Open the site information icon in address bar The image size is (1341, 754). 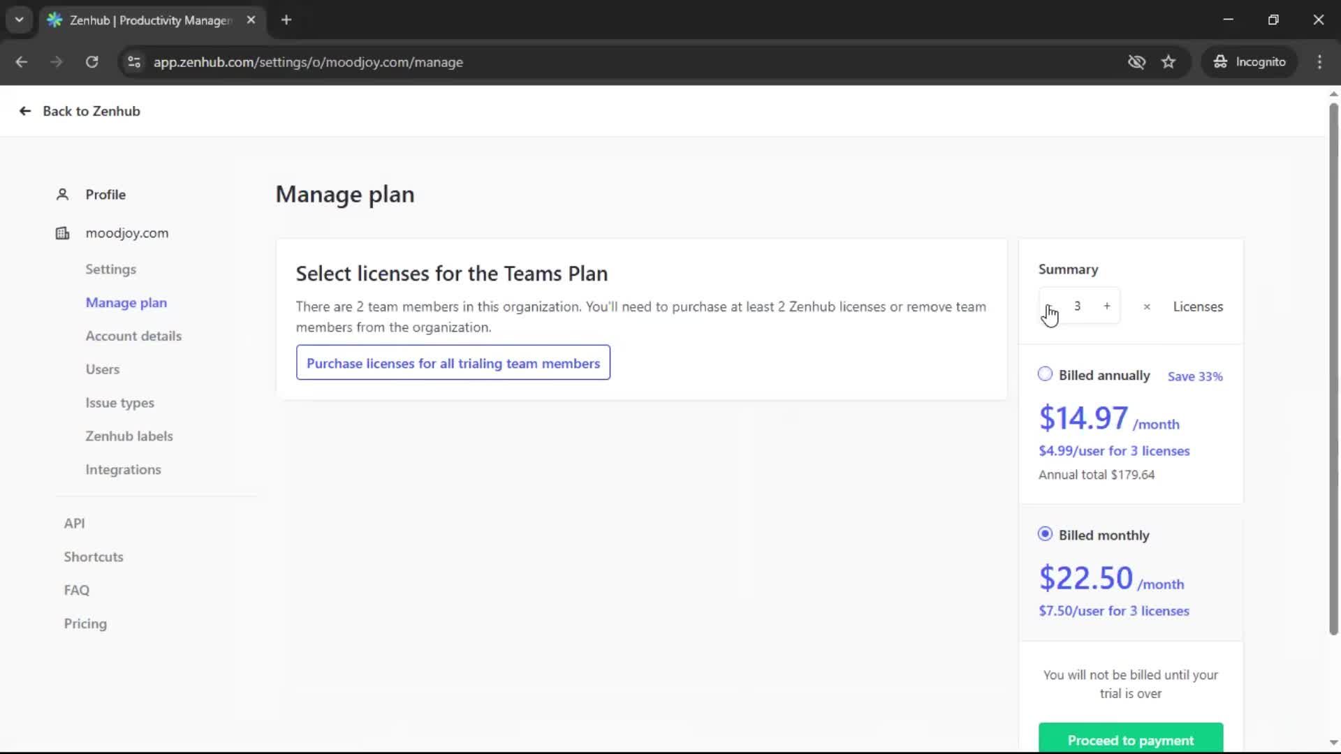(x=134, y=62)
